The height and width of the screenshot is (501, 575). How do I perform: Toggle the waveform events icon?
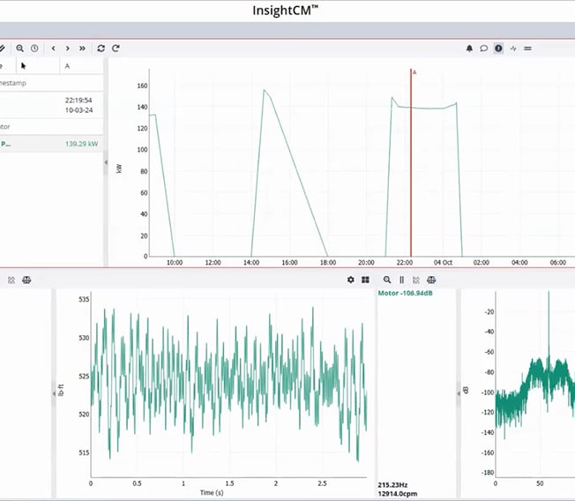coord(513,49)
